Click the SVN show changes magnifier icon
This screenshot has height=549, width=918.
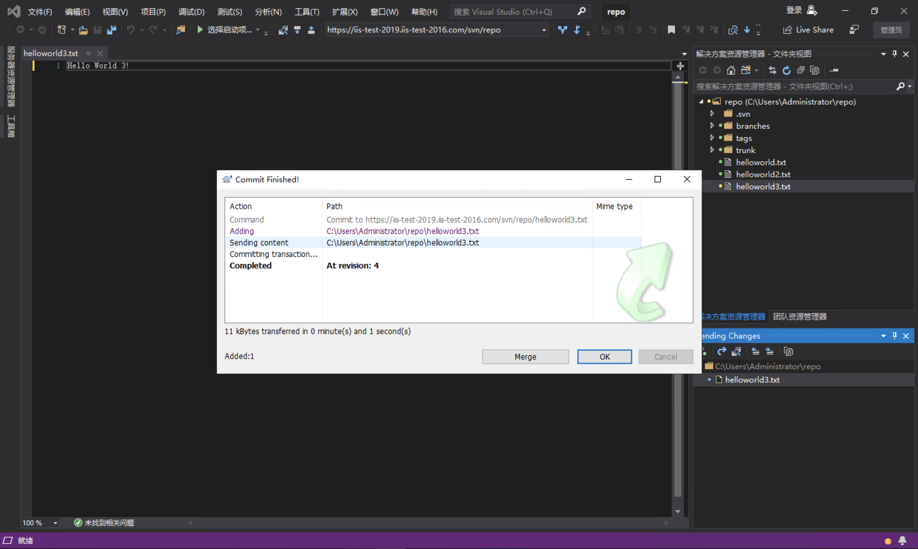(283, 30)
